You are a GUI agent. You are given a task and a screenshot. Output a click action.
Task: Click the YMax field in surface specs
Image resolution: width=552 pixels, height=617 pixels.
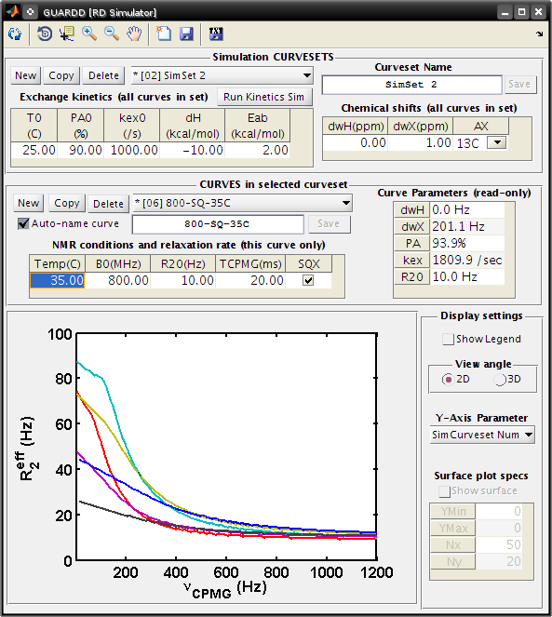[x=499, y=528]
